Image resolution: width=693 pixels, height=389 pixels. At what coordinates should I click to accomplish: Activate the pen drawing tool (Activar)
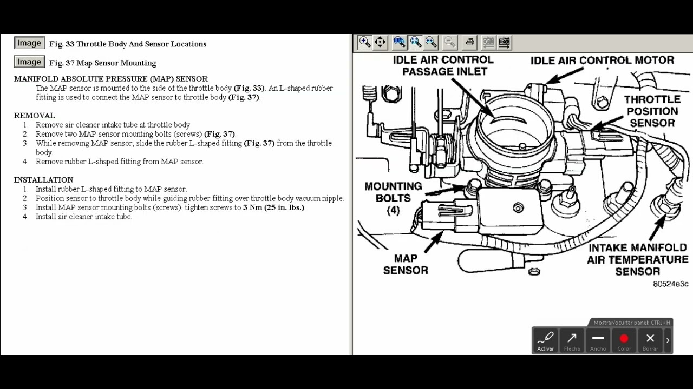[545, 341]
